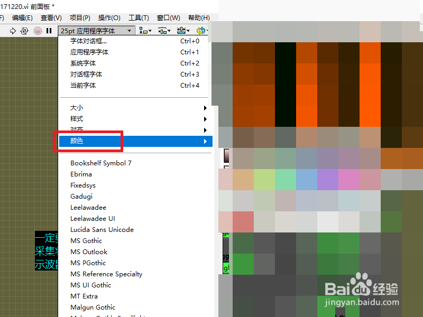This screenshot has height=317, width=423.
Task: Click the Run arrow to execute the VI
Action: pos(13,30)
